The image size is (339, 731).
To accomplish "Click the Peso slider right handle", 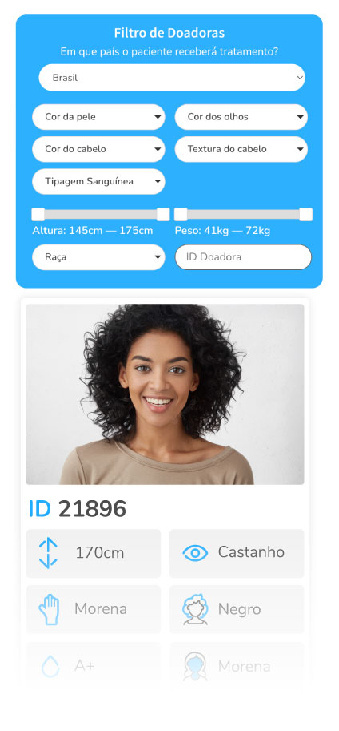I will pyautogui.click(x=306, y=215).
